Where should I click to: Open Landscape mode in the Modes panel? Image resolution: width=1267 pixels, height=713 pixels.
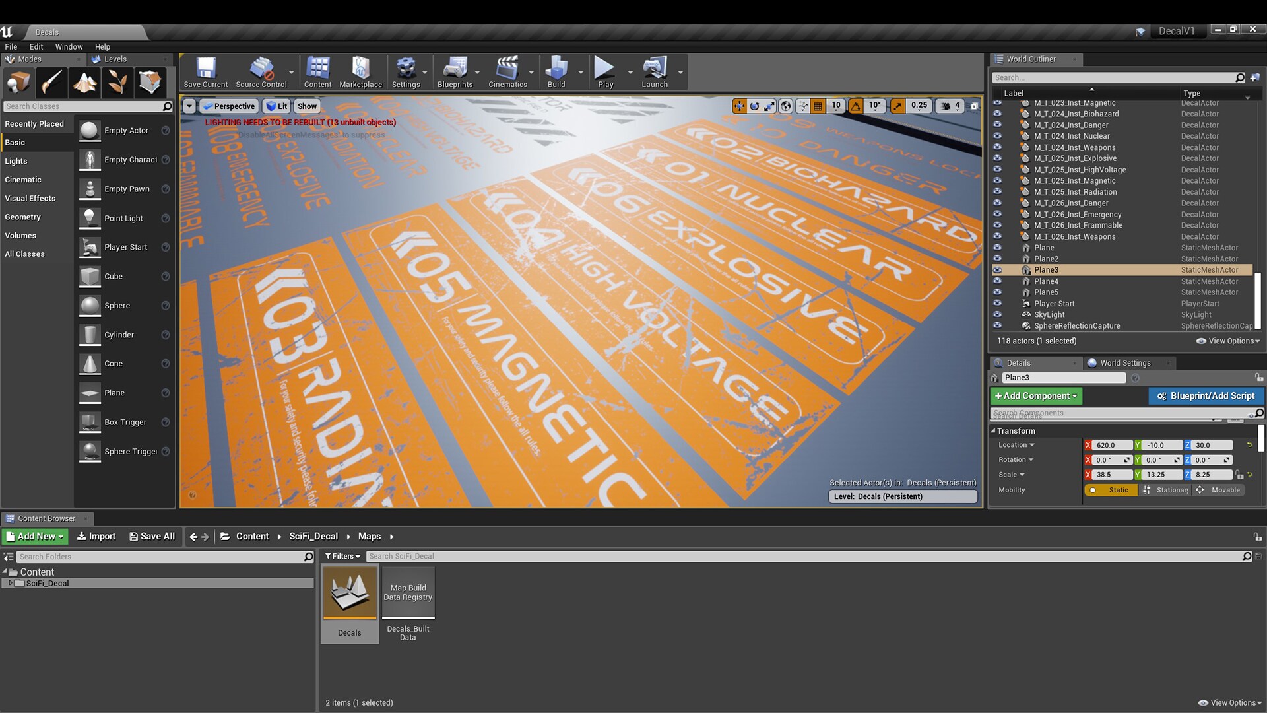coord(84,83)
